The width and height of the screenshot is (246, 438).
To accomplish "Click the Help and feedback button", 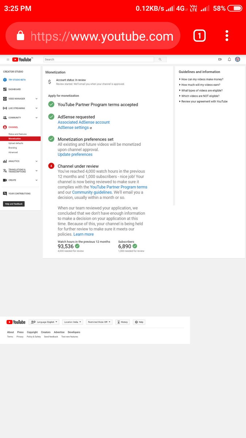I will pos(14,204).
